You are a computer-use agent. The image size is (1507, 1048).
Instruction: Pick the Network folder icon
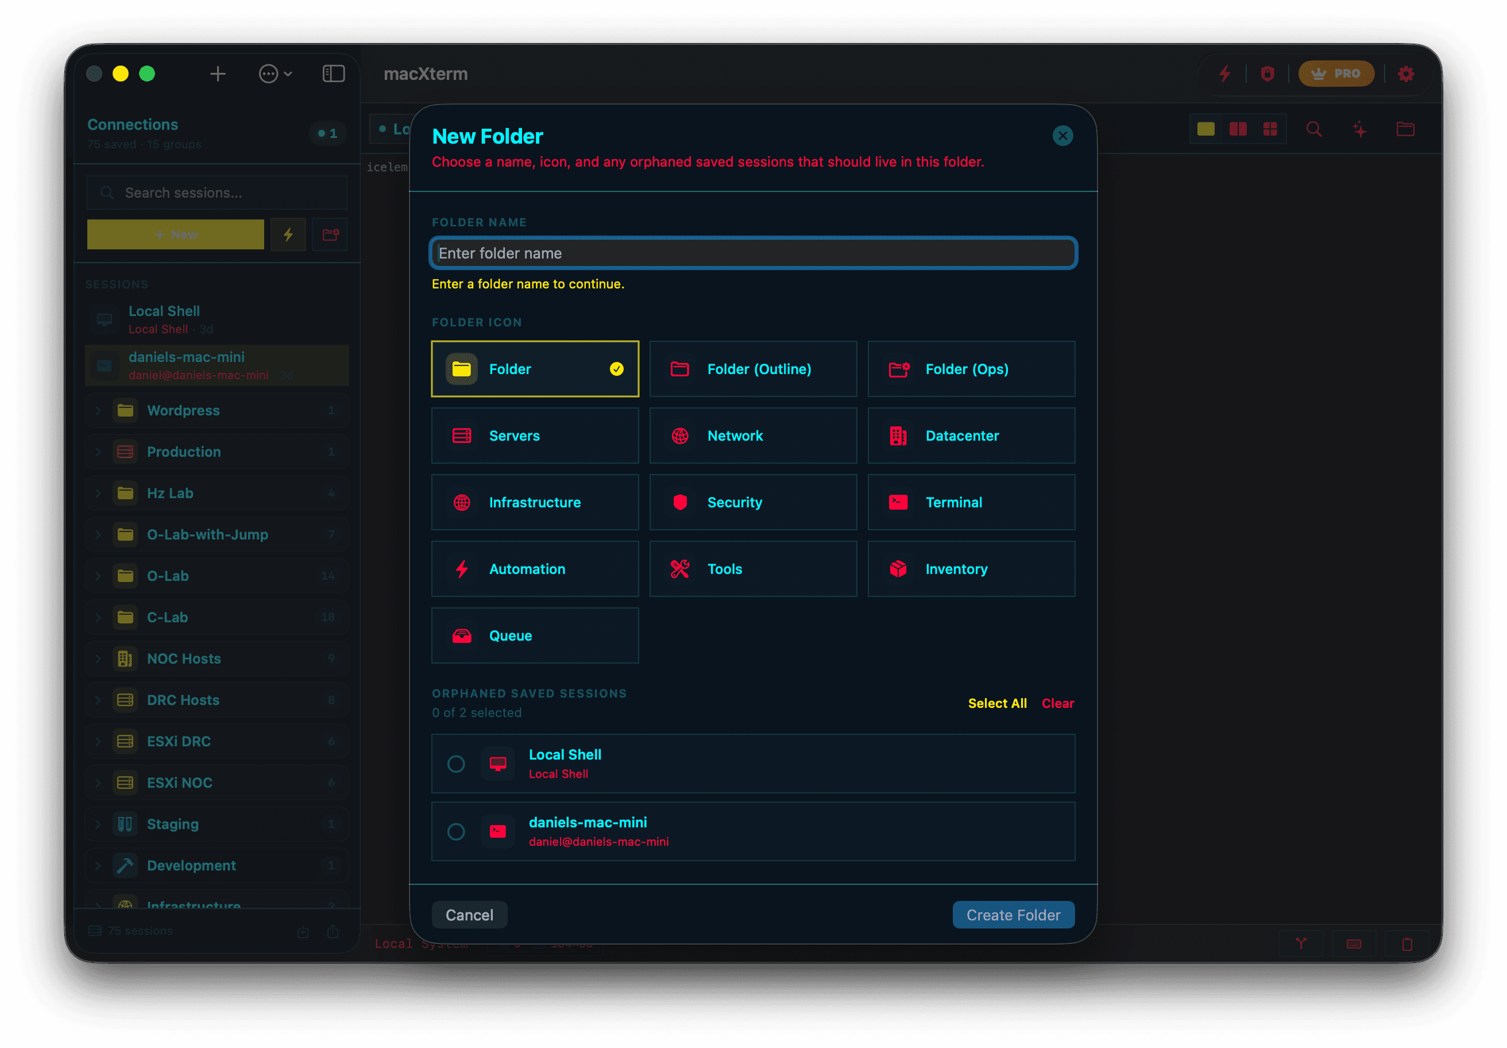point(753,436)
